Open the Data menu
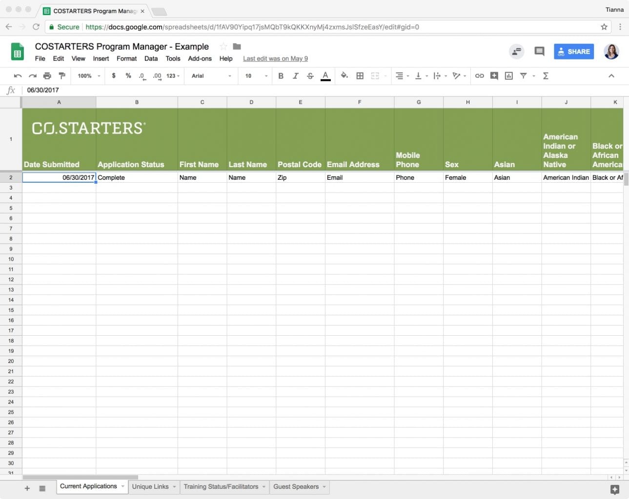This screenshot has height=499, width=629. click(151, 58)
